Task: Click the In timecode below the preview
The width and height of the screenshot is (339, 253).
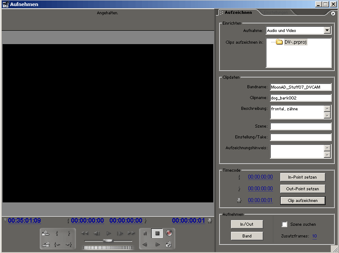Action: coord(87,221)
